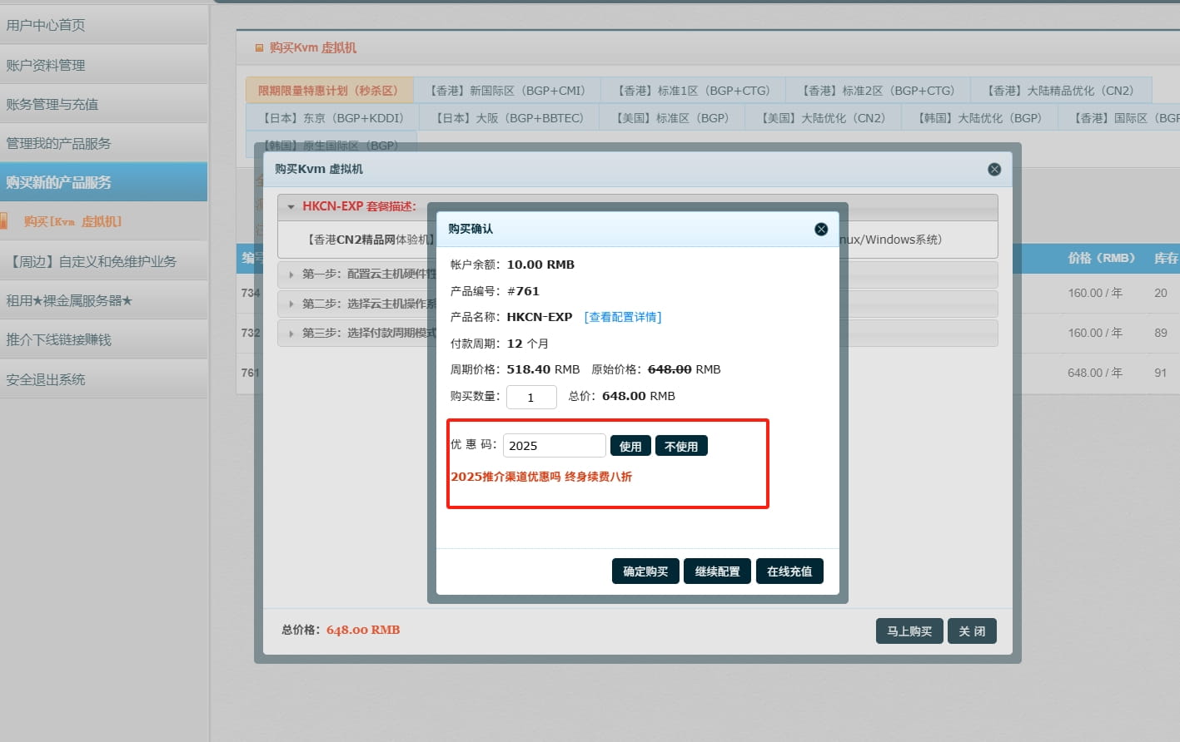Image resolution: width=1180 pixels, height=742 pixels.
Task: Close the 购买Kvm 虚拟机 popup window
Action: [x=993, y=169]
